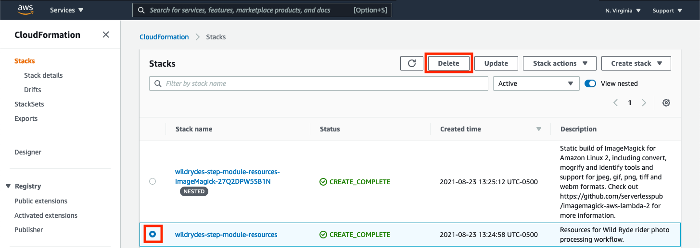
Task: Focus the AWS services search bar
Action: pos(262,10)
